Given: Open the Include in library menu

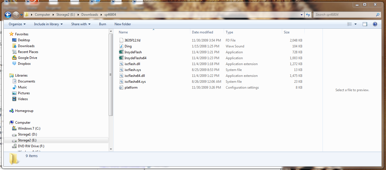Looking at the screenshot, I should (48, 24).
